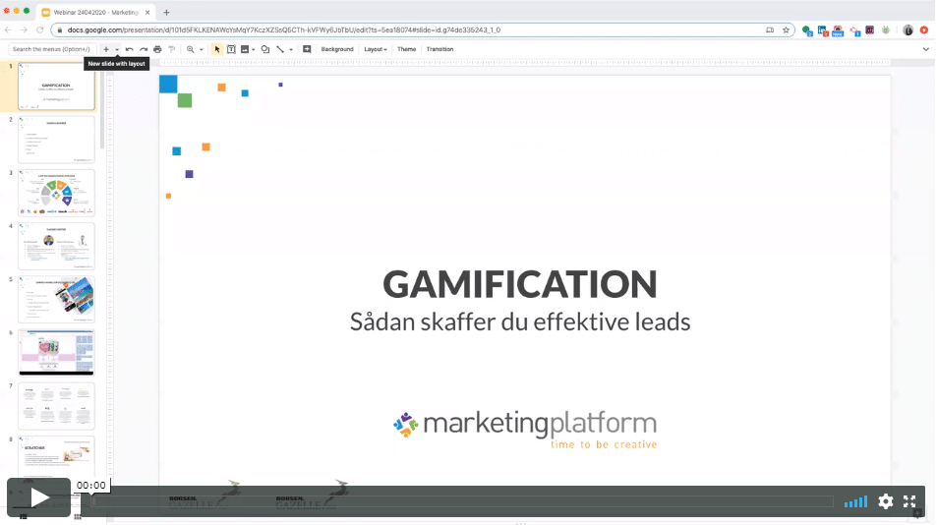Select slide 3 thumbnail with colorful wheel
The image size is (937, 525).
pos(56,193)
